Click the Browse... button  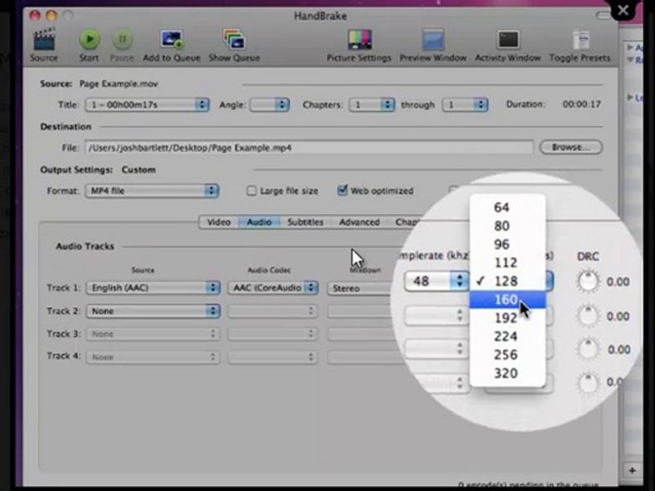[x=571, y=147]
